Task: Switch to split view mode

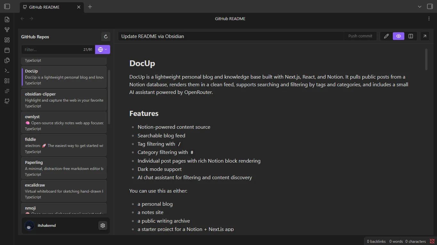Action: tap(411, 36)
